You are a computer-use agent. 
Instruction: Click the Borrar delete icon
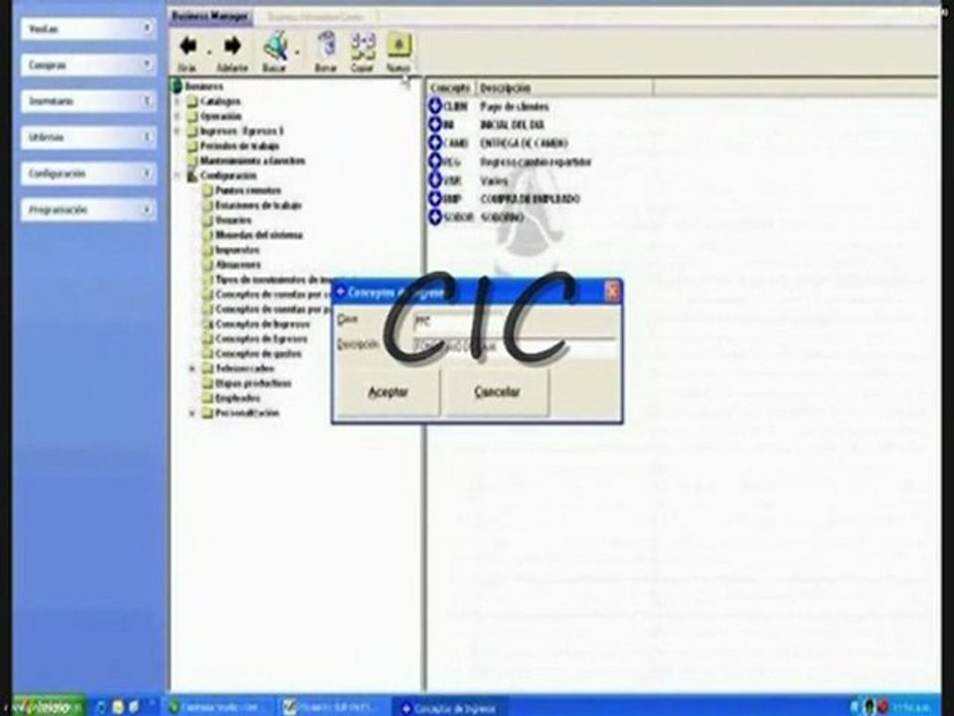point(326,46)
